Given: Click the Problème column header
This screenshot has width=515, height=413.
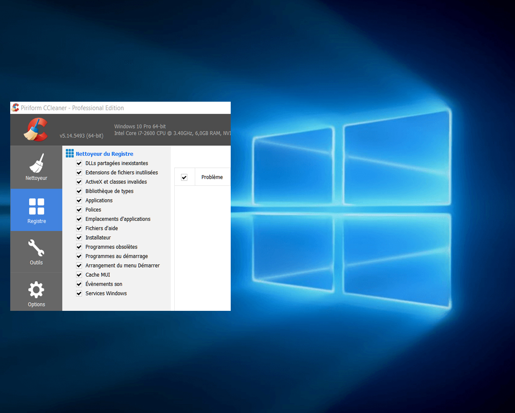Looking at the screenshot, I should [x=212, y=177].
